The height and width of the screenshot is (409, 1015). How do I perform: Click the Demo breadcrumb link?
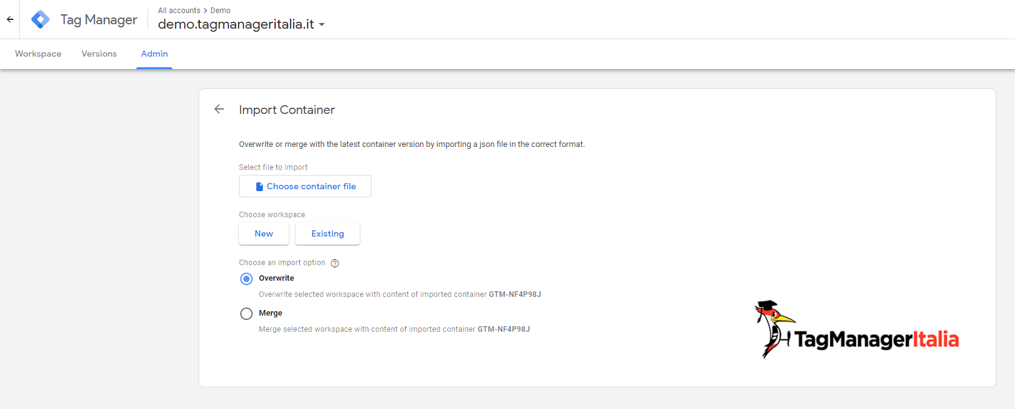coord(220,11)
